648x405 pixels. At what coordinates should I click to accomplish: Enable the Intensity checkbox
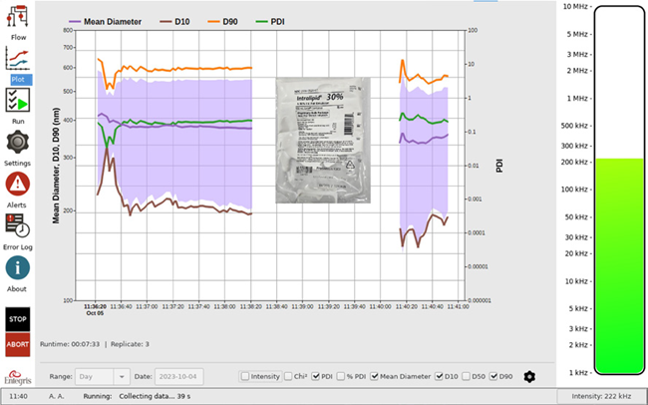pos(245,376)
